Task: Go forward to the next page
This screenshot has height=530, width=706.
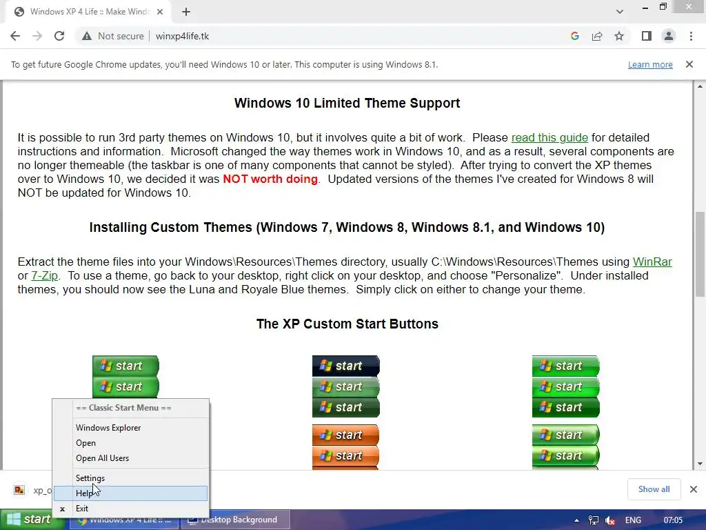Action: (37, 36)
